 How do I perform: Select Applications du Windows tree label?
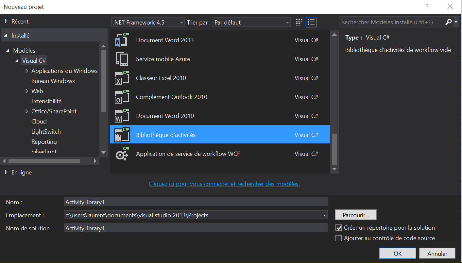(x=64, y=71)
